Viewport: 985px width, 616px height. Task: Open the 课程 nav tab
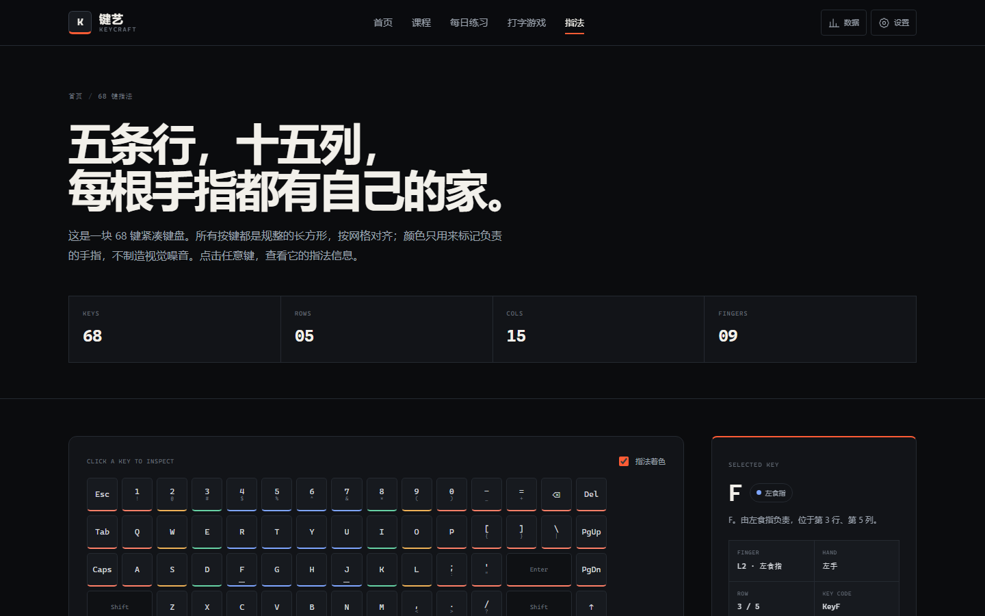[x=421, y=23]
